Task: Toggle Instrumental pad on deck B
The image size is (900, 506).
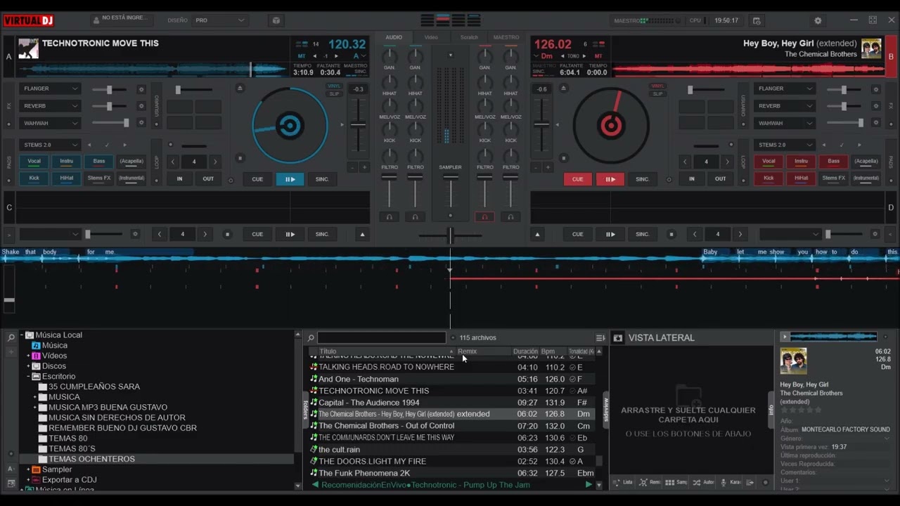Action: pos(866,178)
